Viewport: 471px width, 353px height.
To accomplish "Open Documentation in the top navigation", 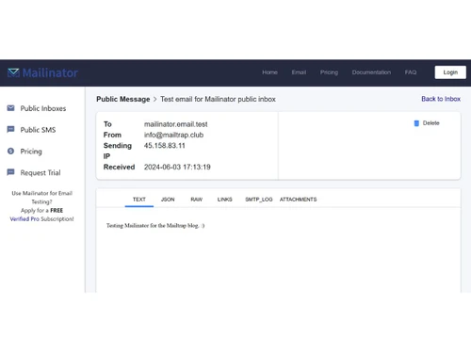I will (x=371, y=72).
